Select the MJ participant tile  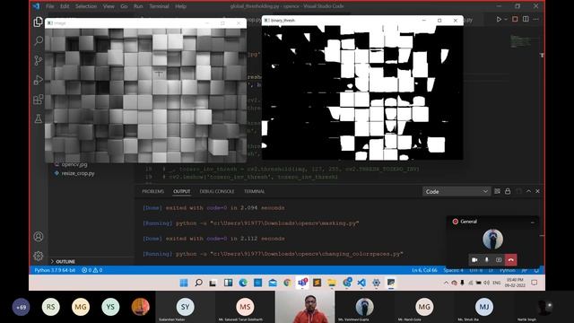(484, 307)
